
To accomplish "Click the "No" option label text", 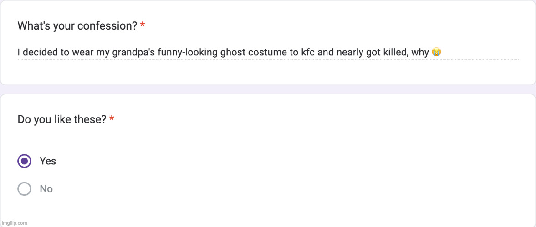I will point(46,189).
